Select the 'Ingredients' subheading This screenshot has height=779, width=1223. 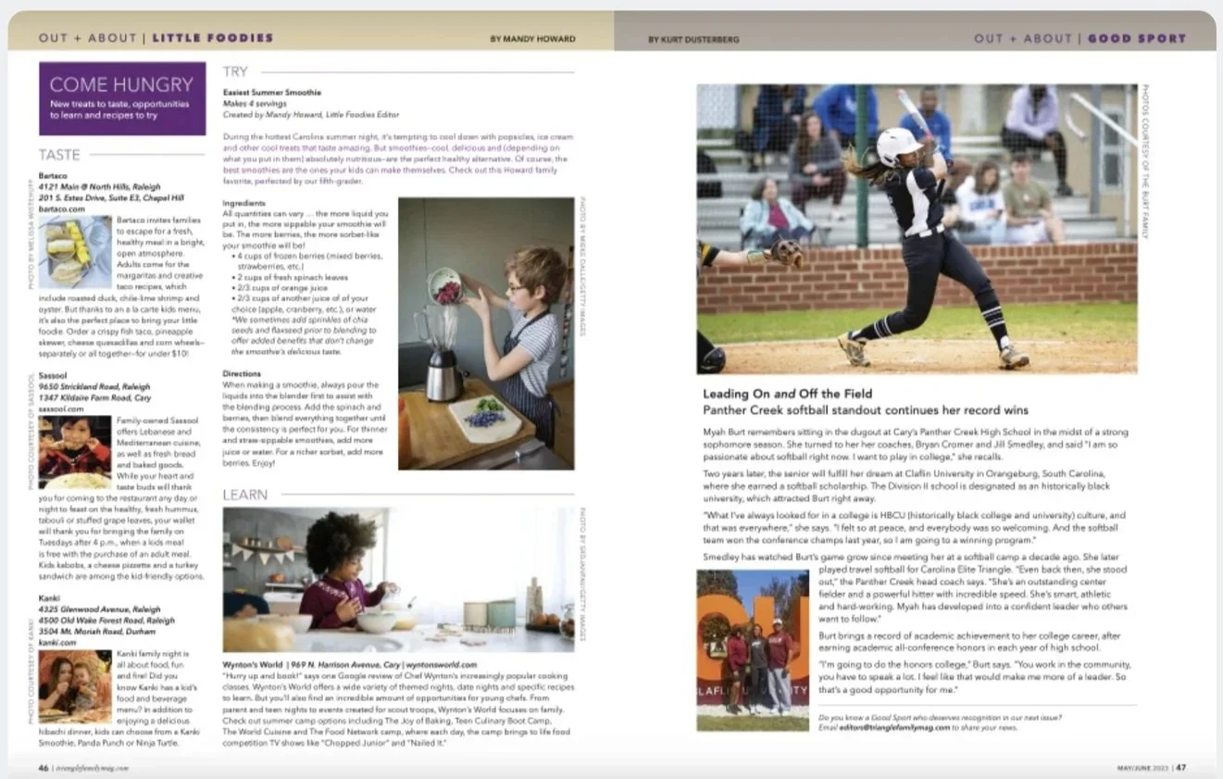(244, 203)
